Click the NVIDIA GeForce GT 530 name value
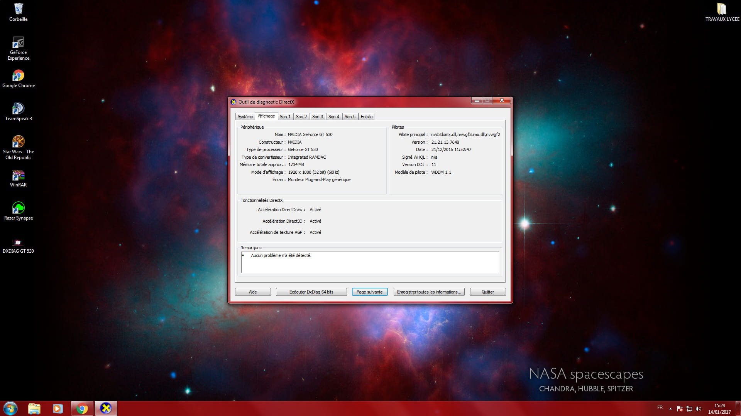The height and width of the screenshot is (416, 741). 310,134
